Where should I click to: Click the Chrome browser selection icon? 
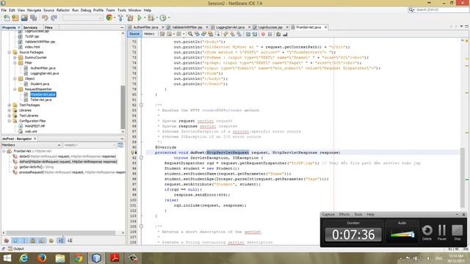[109, 18]
